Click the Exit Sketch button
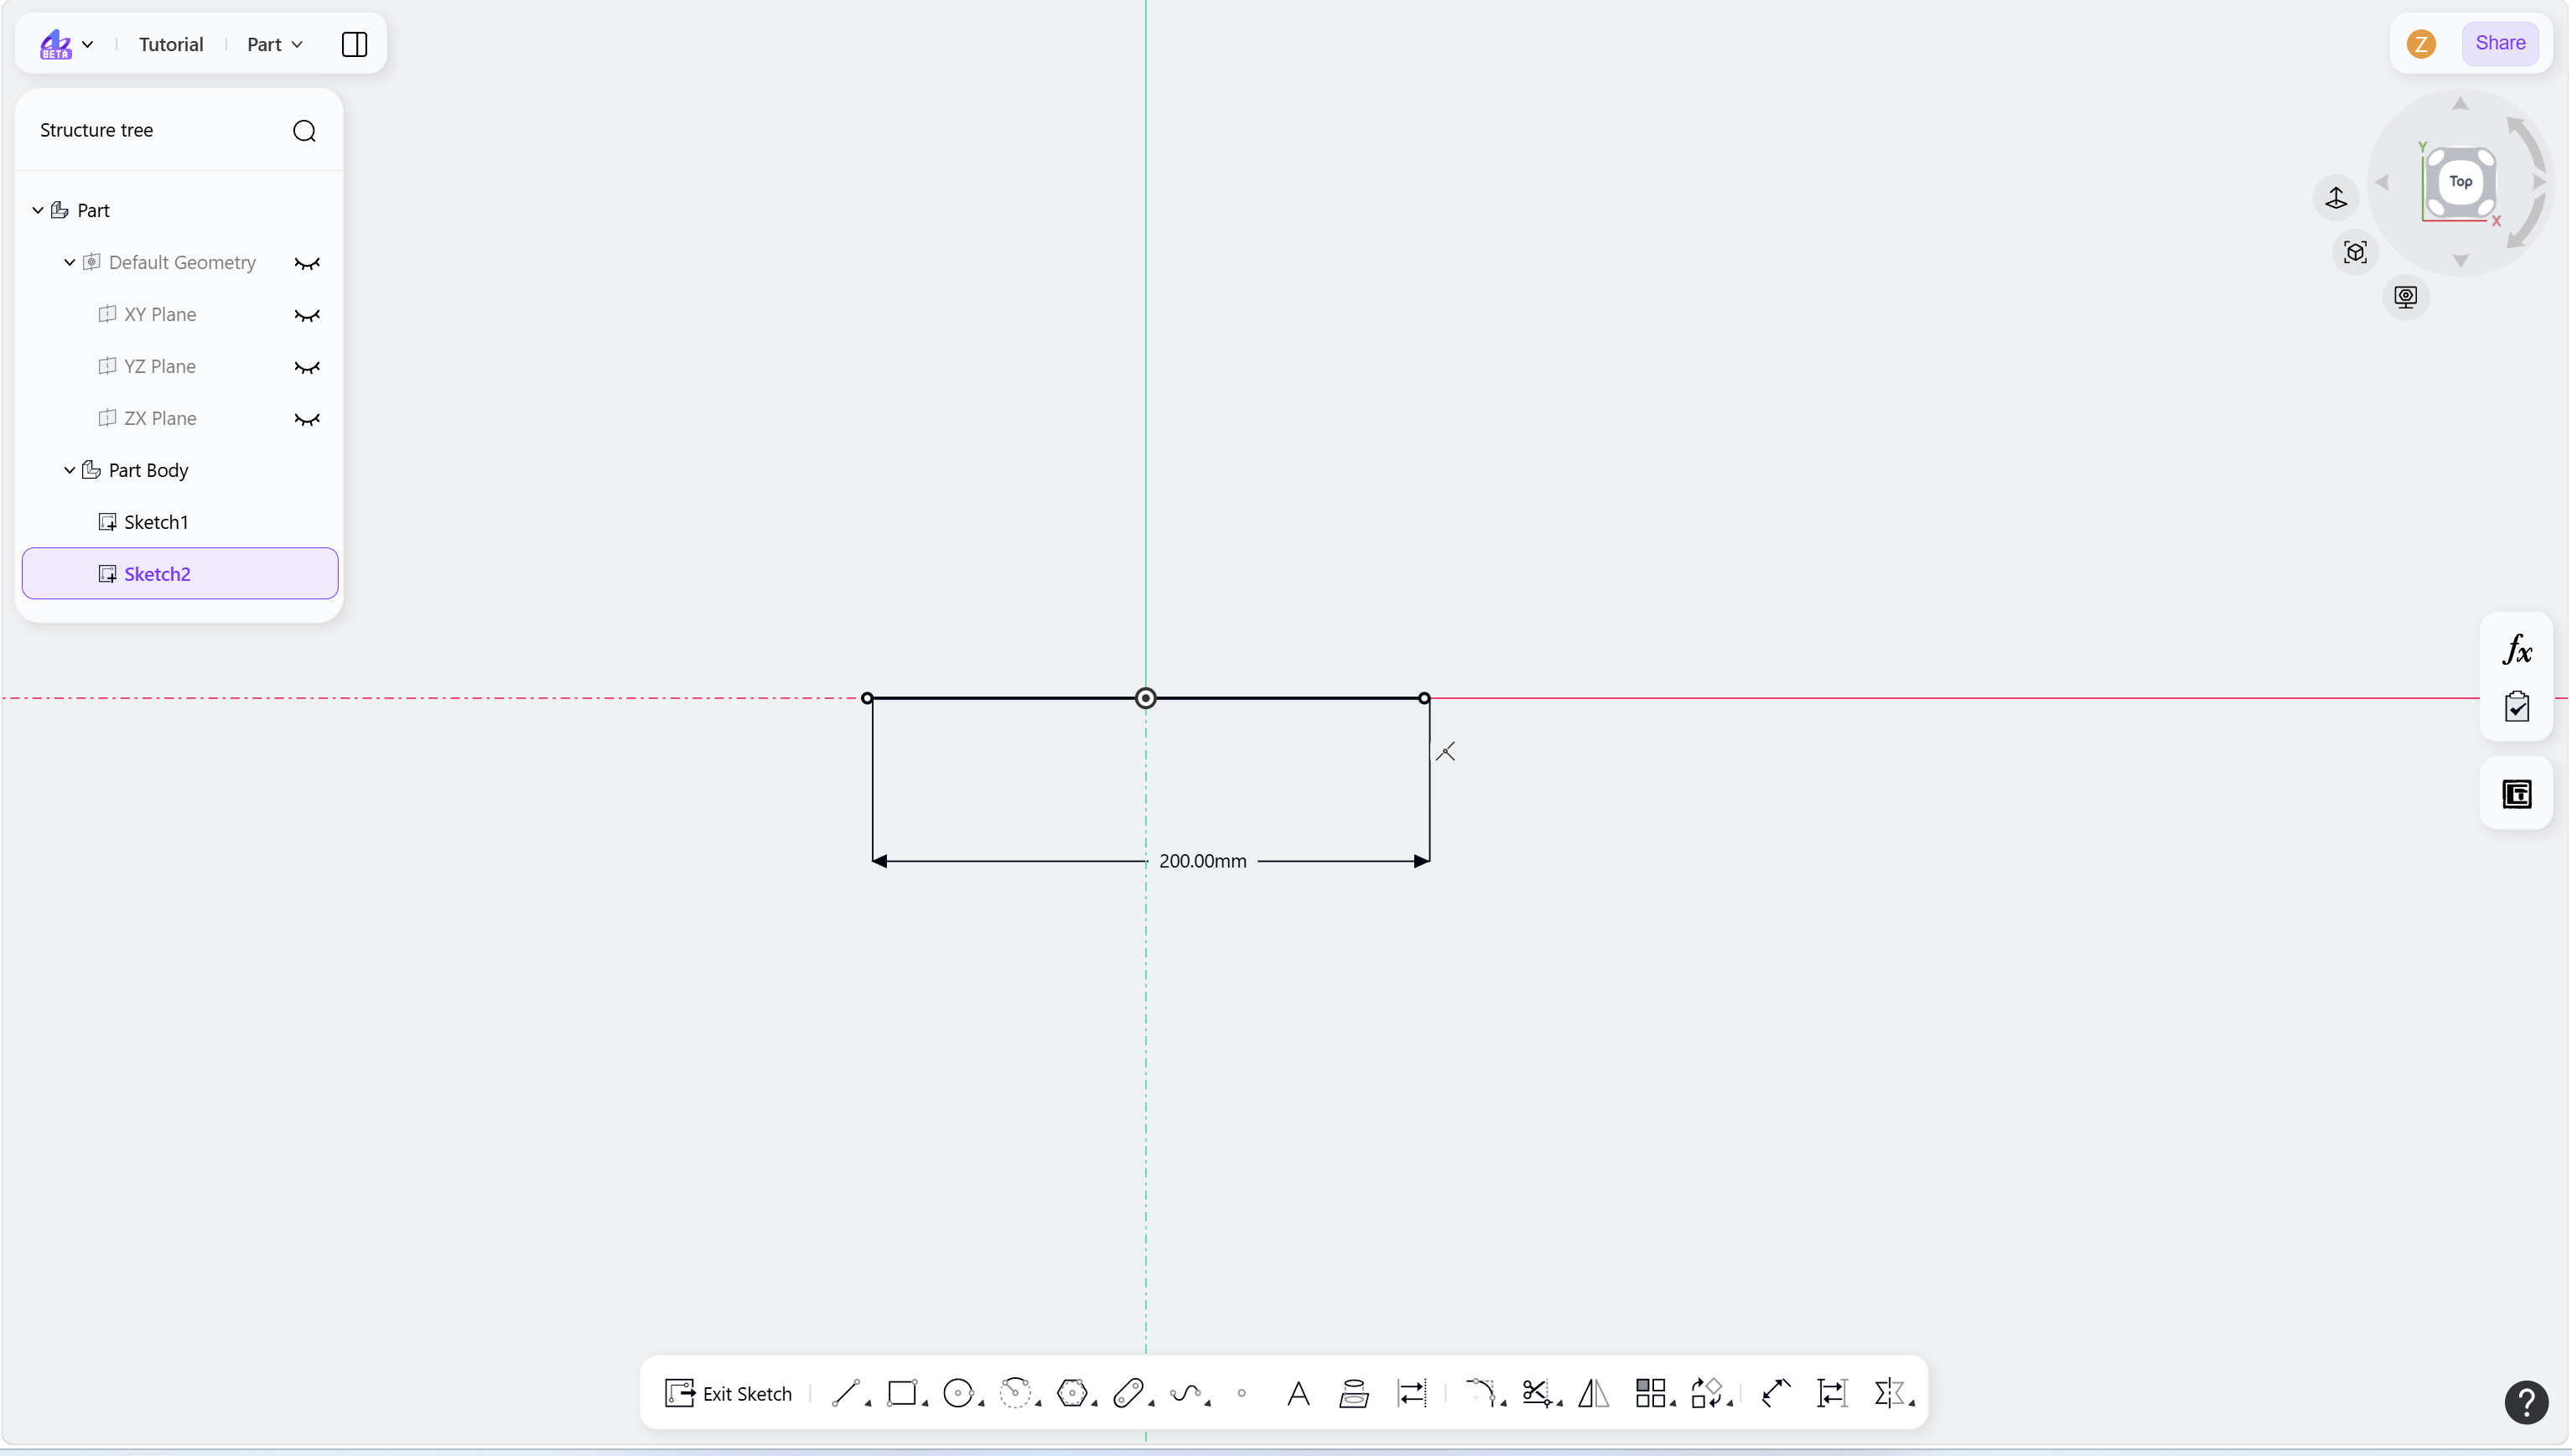 coord(728,1393)
